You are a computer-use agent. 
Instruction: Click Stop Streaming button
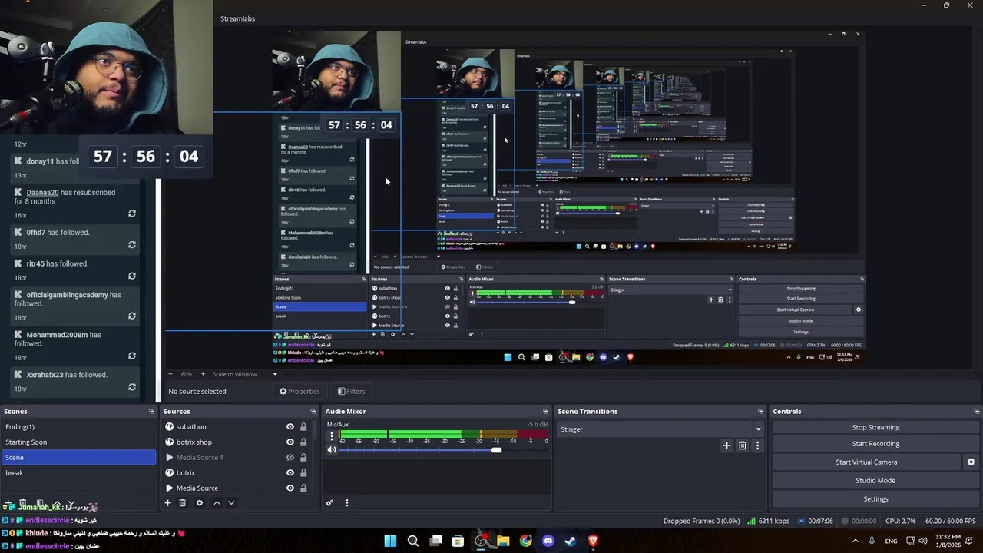(x=875, y=428)
